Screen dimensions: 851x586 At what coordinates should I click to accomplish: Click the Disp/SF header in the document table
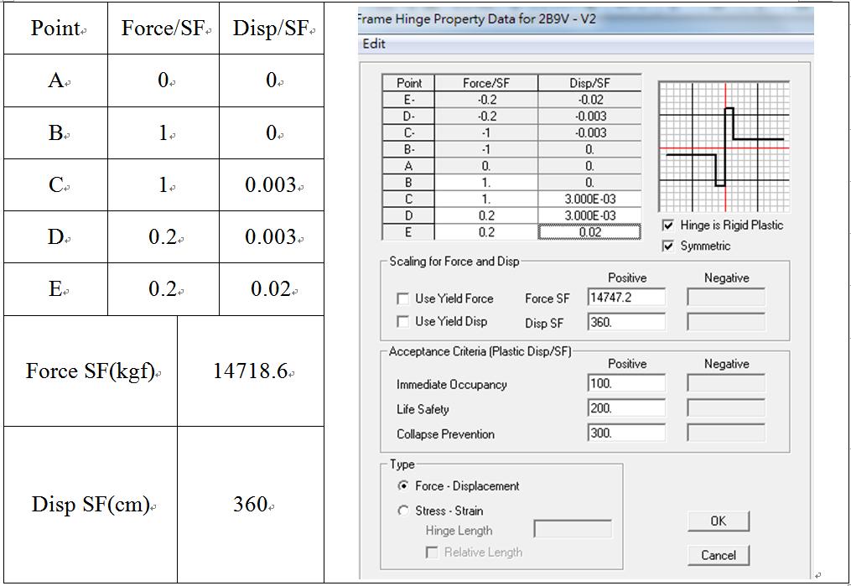point(271,29)
